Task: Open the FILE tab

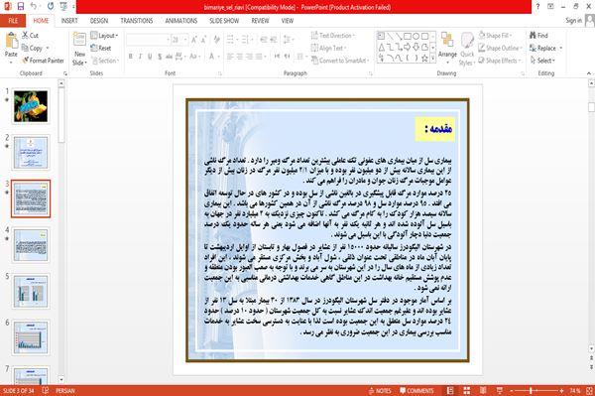Action: [13, 21]
